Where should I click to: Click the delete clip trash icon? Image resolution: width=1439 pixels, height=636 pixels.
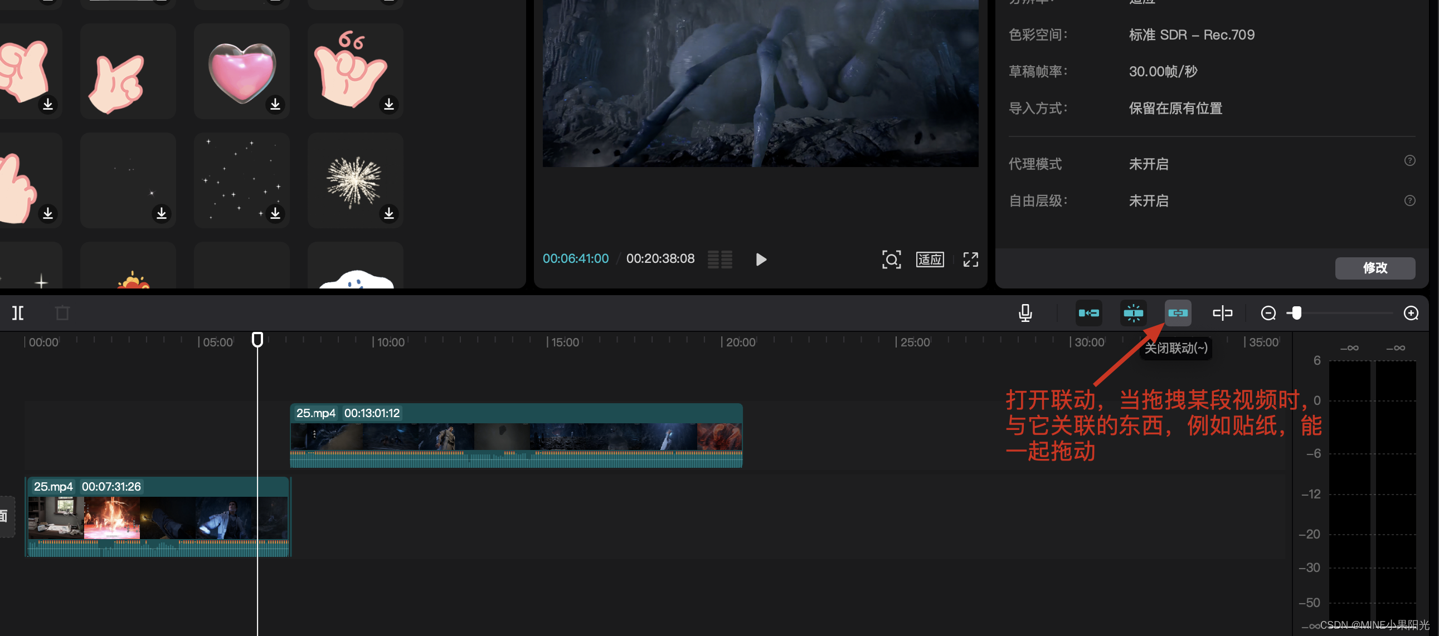(x=62, y=312)
